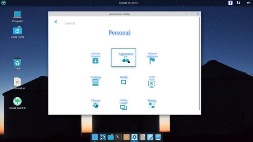Launch the terminal from dock
253x142 pixels.
[x=119, y=137]
